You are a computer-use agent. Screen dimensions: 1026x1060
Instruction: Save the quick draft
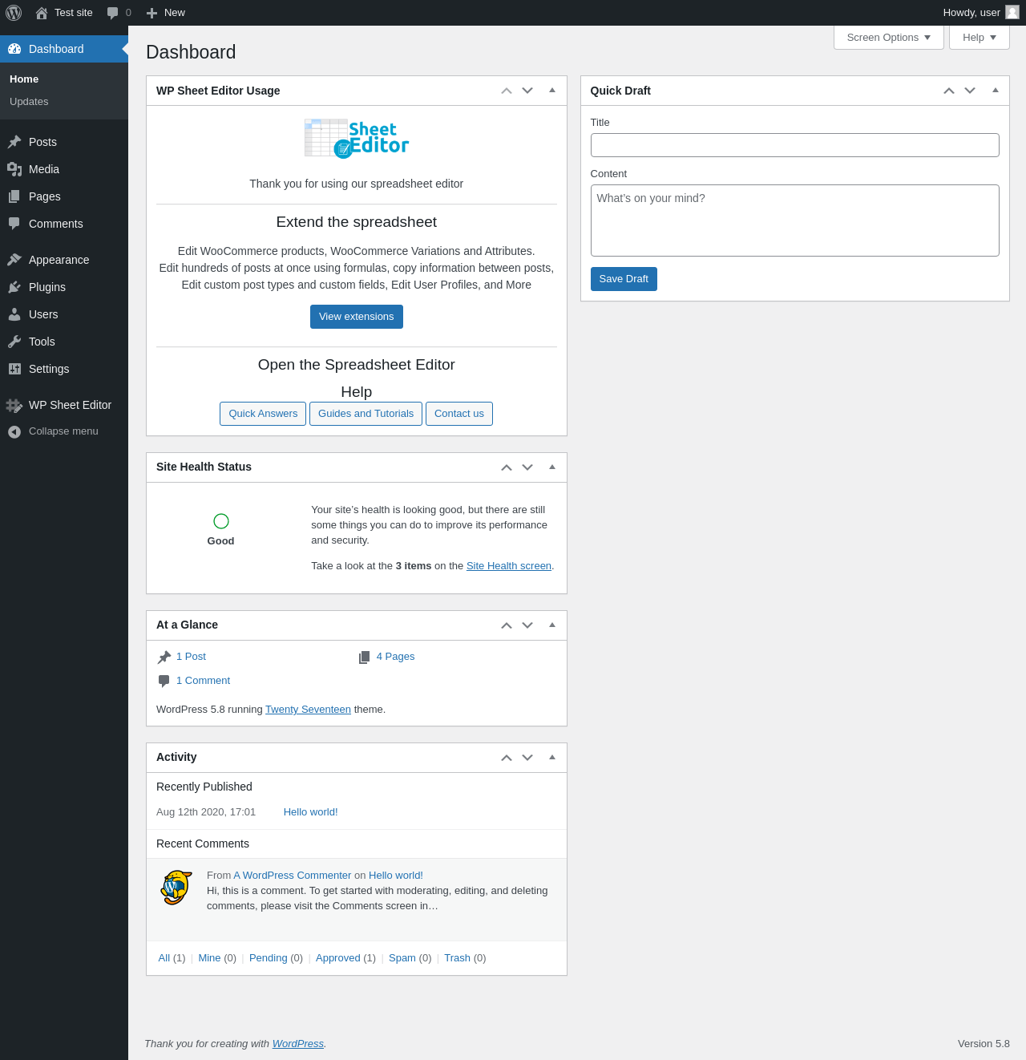pos(624,279)
